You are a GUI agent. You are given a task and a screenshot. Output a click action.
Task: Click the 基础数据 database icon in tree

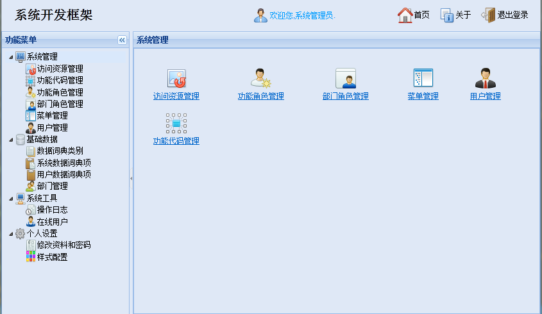[x=21, y=139]
